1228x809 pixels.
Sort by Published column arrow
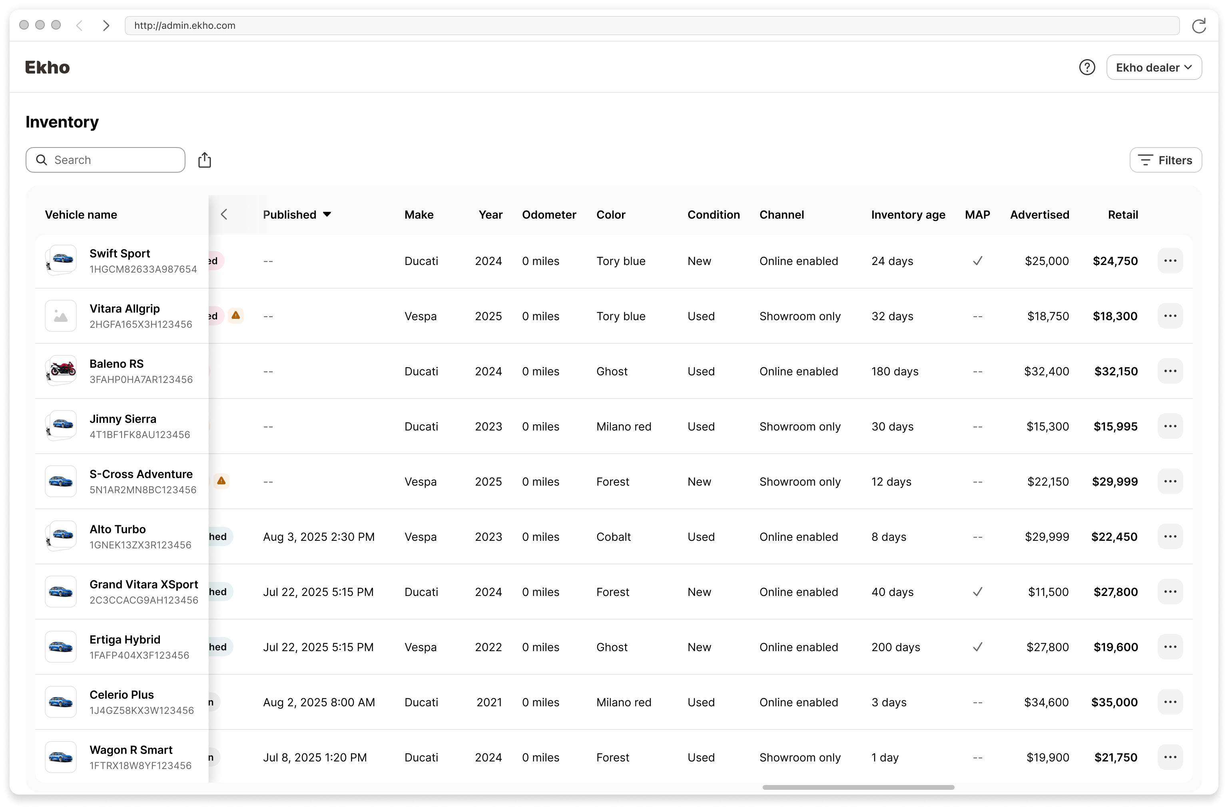pos(327,215)
